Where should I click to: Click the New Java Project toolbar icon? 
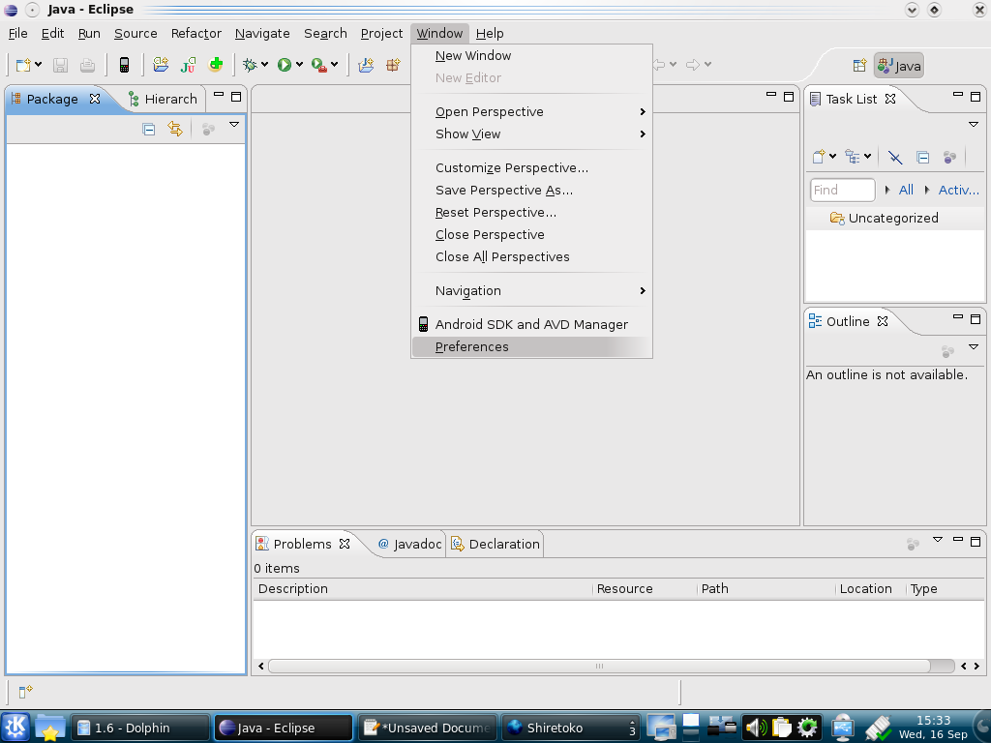coord(161,65)
